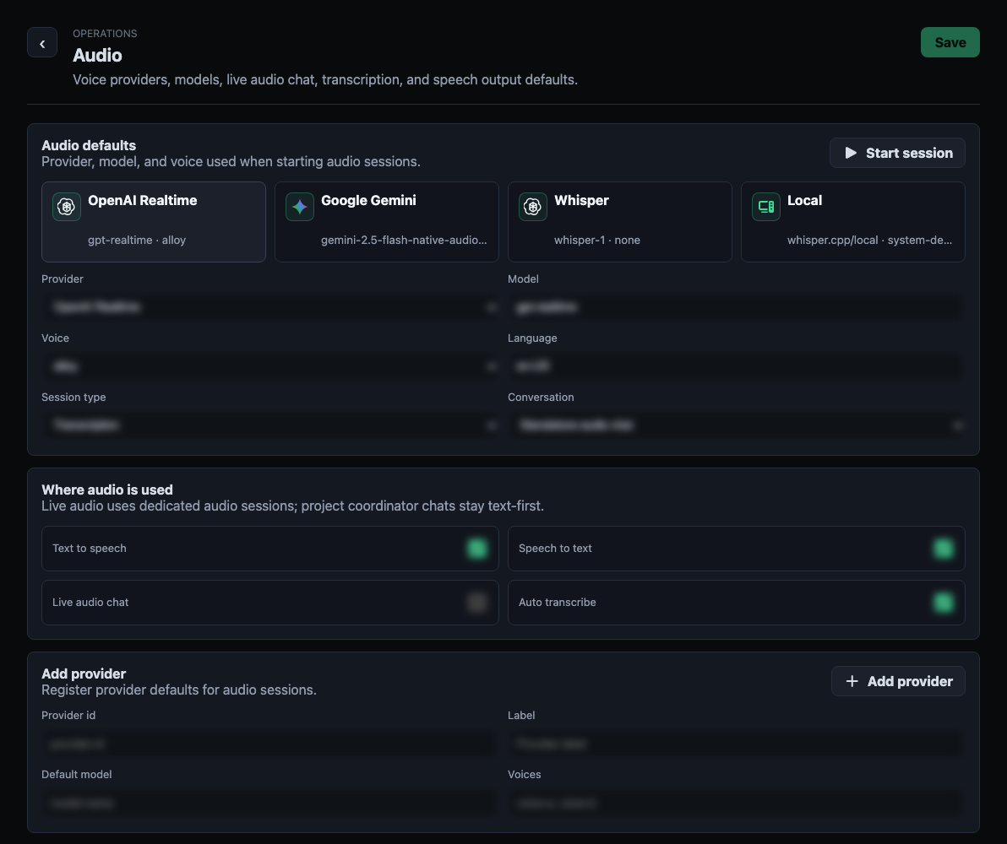Start an audio session
This screenshot has width=1007, height=844.
pos(897,153)
